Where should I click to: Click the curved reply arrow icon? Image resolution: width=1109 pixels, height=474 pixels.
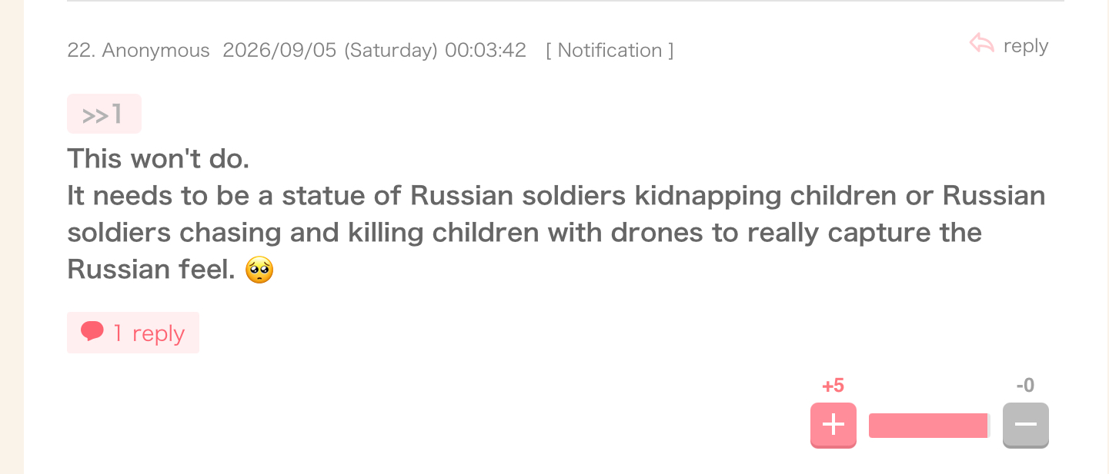tap(982, 44)
